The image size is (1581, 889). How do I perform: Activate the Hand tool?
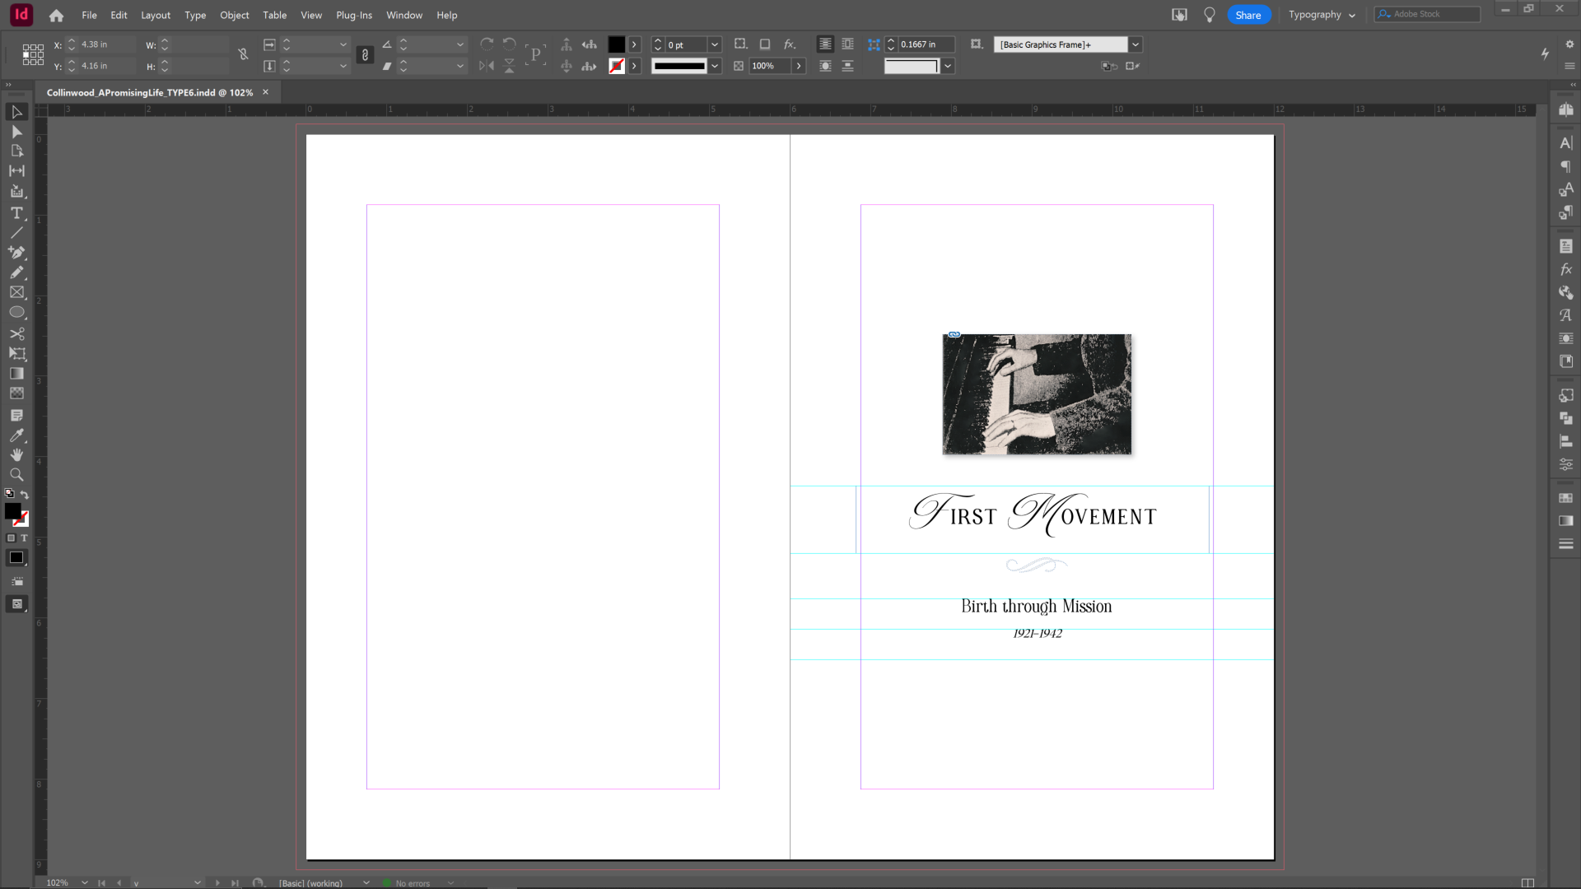coord(16,455)
